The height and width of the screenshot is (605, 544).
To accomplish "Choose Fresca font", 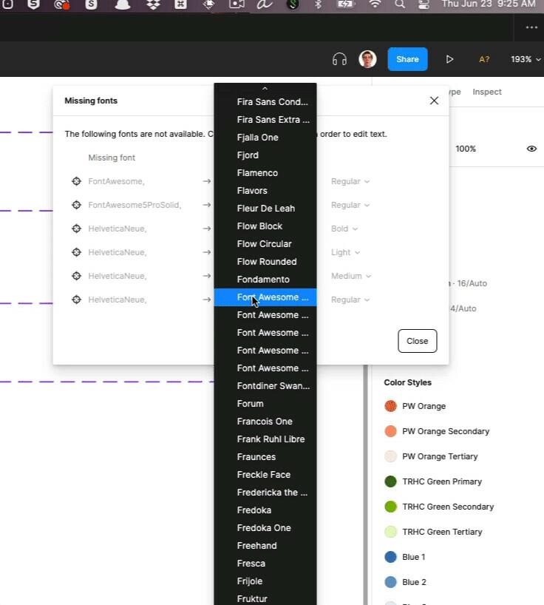I will 265,564.
